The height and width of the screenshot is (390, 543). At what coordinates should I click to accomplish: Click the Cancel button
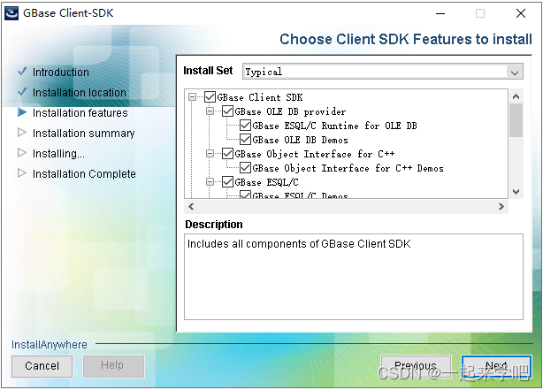click(42, 366)
